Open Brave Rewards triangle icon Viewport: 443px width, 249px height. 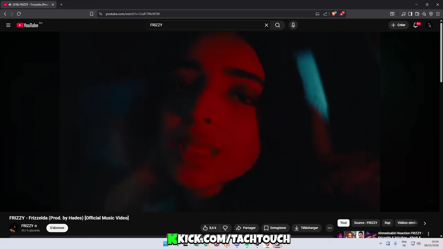click(342, 14)
